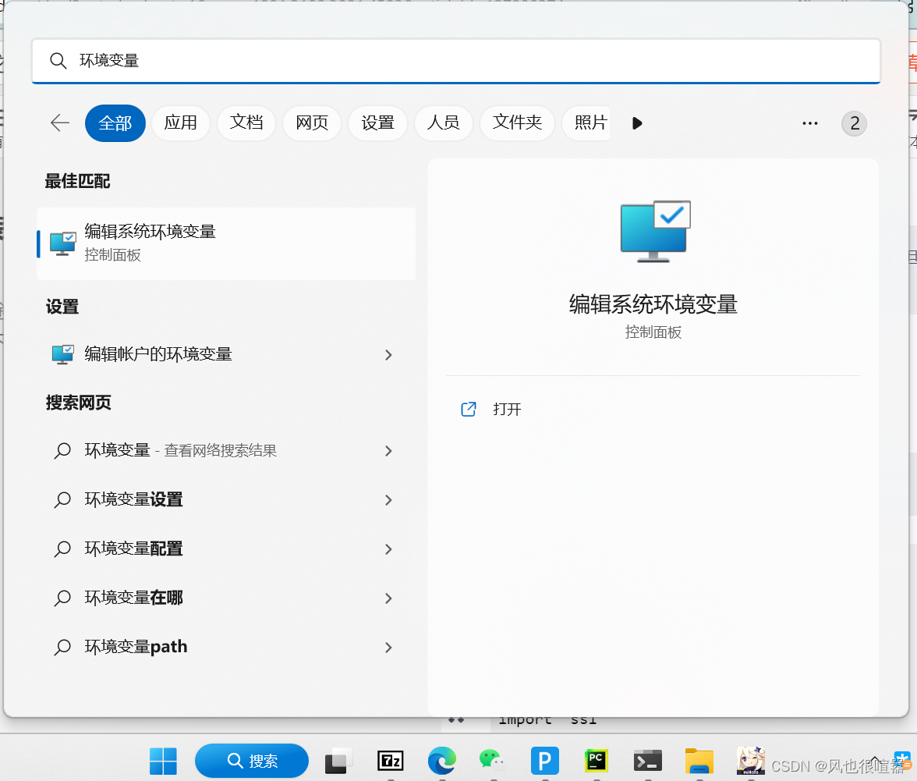Click the 编辑系统环境变量 monitor icon in preview pane

click(x=653, y=233)
